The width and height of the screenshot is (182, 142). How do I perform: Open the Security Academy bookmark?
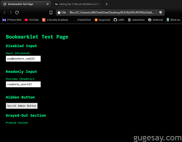tap(55, 20)
